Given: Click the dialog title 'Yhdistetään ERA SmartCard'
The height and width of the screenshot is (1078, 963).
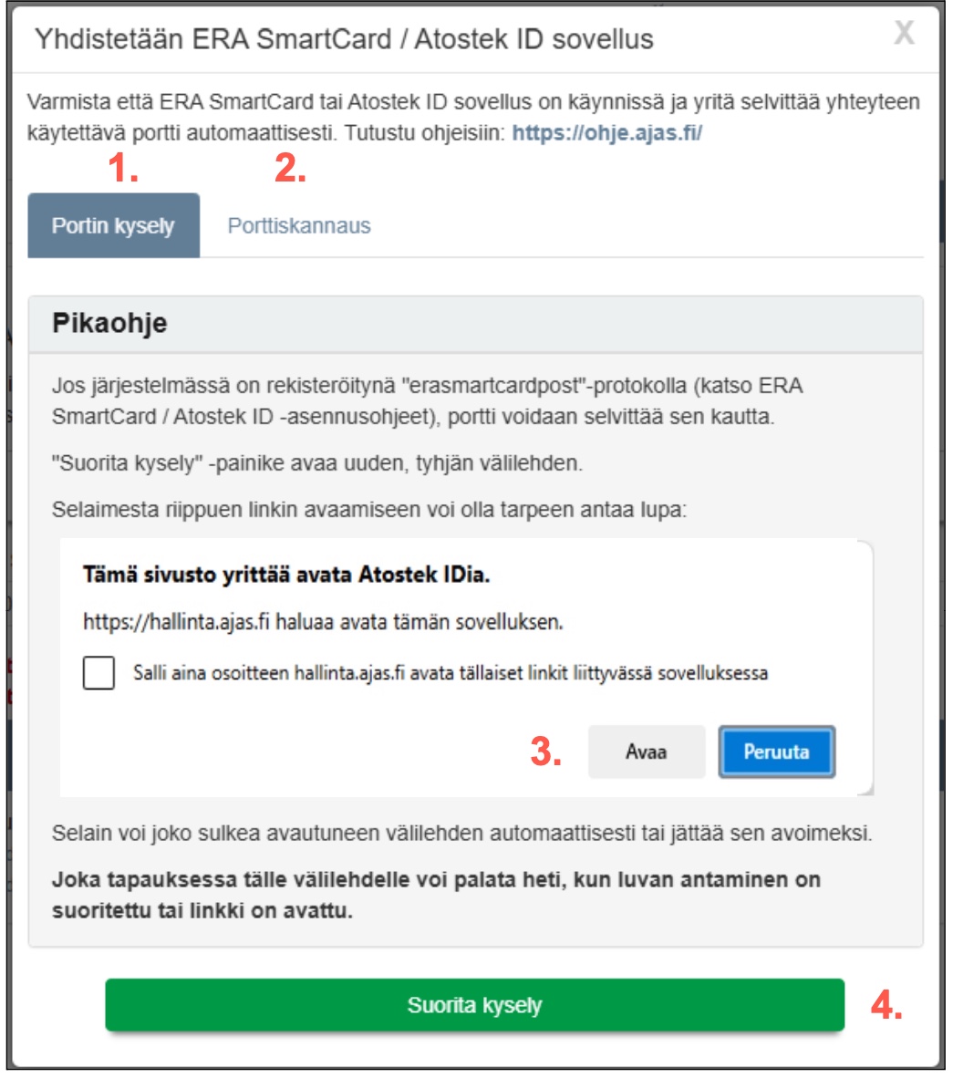Looking at the screenshot, I should (x=344, y=39).
